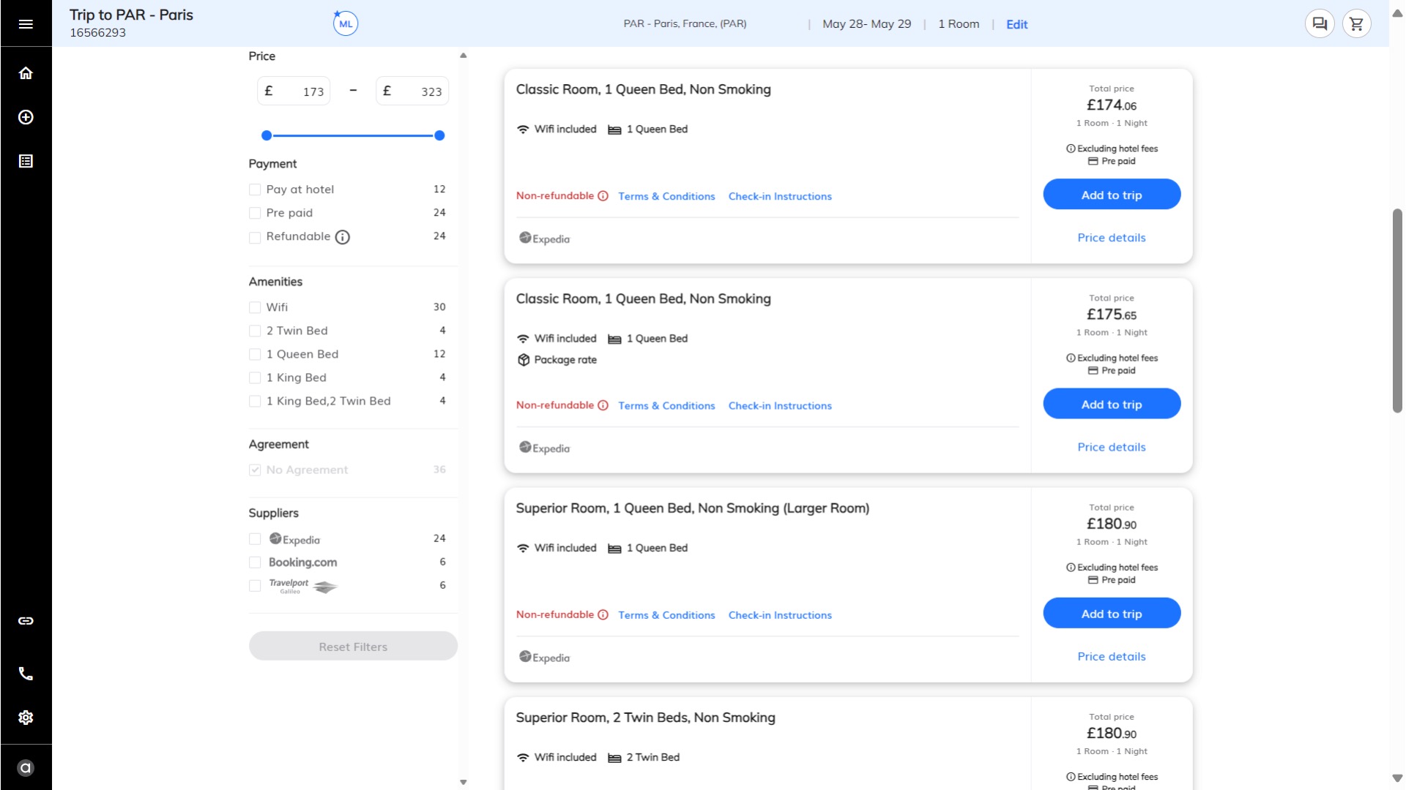Open the shopping cart icon

1356,24
